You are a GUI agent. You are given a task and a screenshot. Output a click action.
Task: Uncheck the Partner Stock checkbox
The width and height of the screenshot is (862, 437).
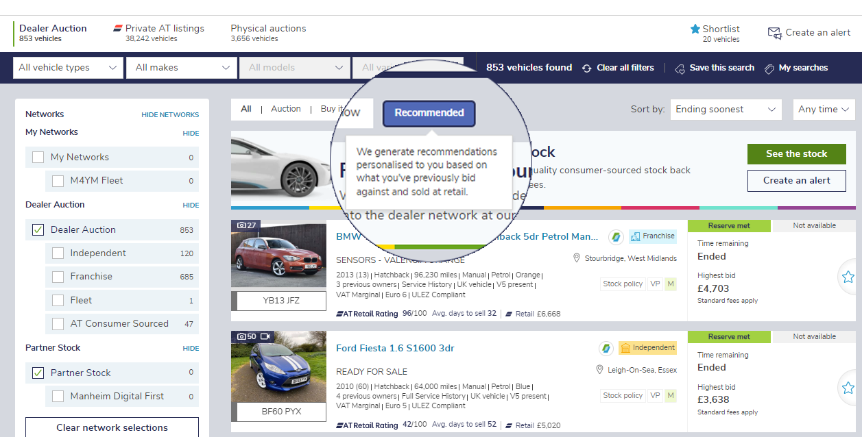(38, 373)
